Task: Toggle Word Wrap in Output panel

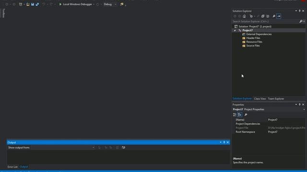Action: tap(123, 148)
